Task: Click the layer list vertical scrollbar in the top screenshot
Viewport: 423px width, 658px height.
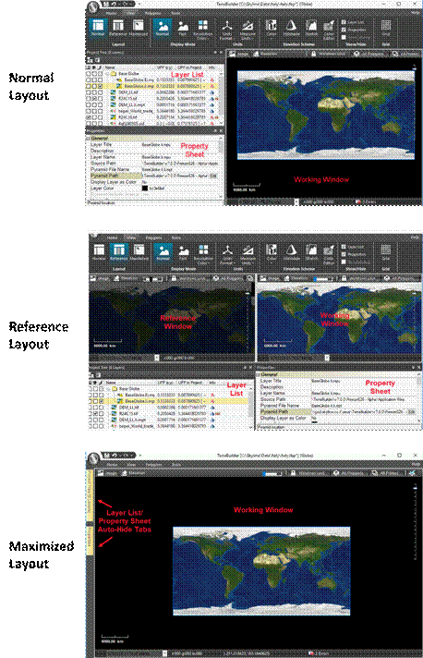Action: pyautogui.click(x=222, y=96)
